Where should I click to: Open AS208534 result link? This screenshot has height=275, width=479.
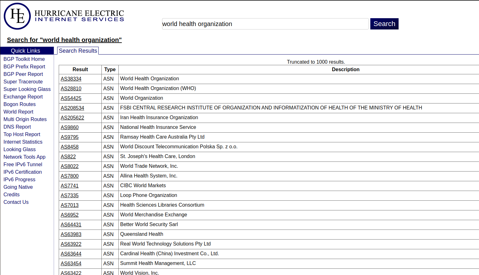point(73,108)
